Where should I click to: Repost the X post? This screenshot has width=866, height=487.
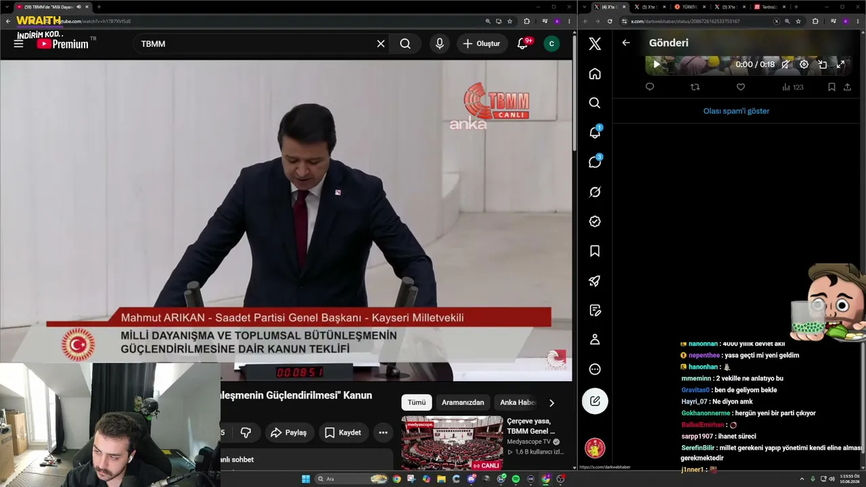695,87
